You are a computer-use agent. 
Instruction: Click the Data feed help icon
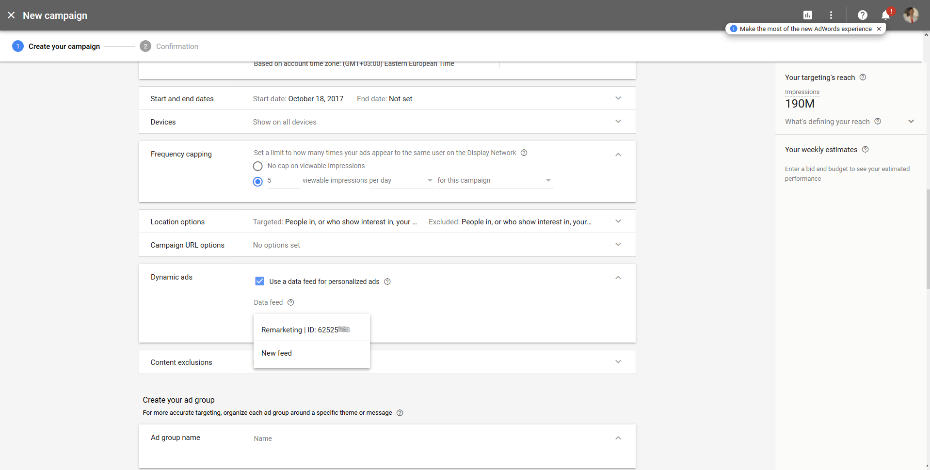click(291, 302)
